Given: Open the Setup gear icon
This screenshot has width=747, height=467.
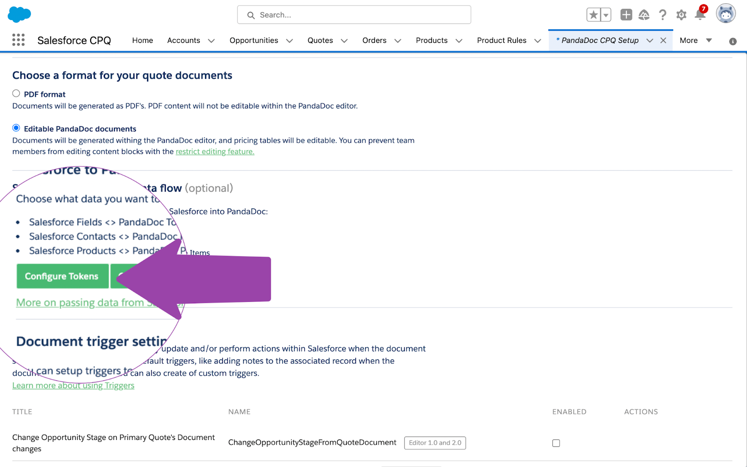Looking at the screenshot, I should pyautogui.click(x=681, y=15).
